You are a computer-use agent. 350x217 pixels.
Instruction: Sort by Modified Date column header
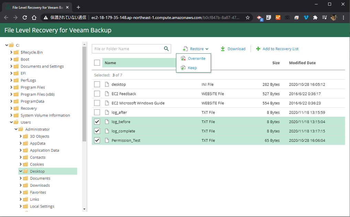point(302,63)
